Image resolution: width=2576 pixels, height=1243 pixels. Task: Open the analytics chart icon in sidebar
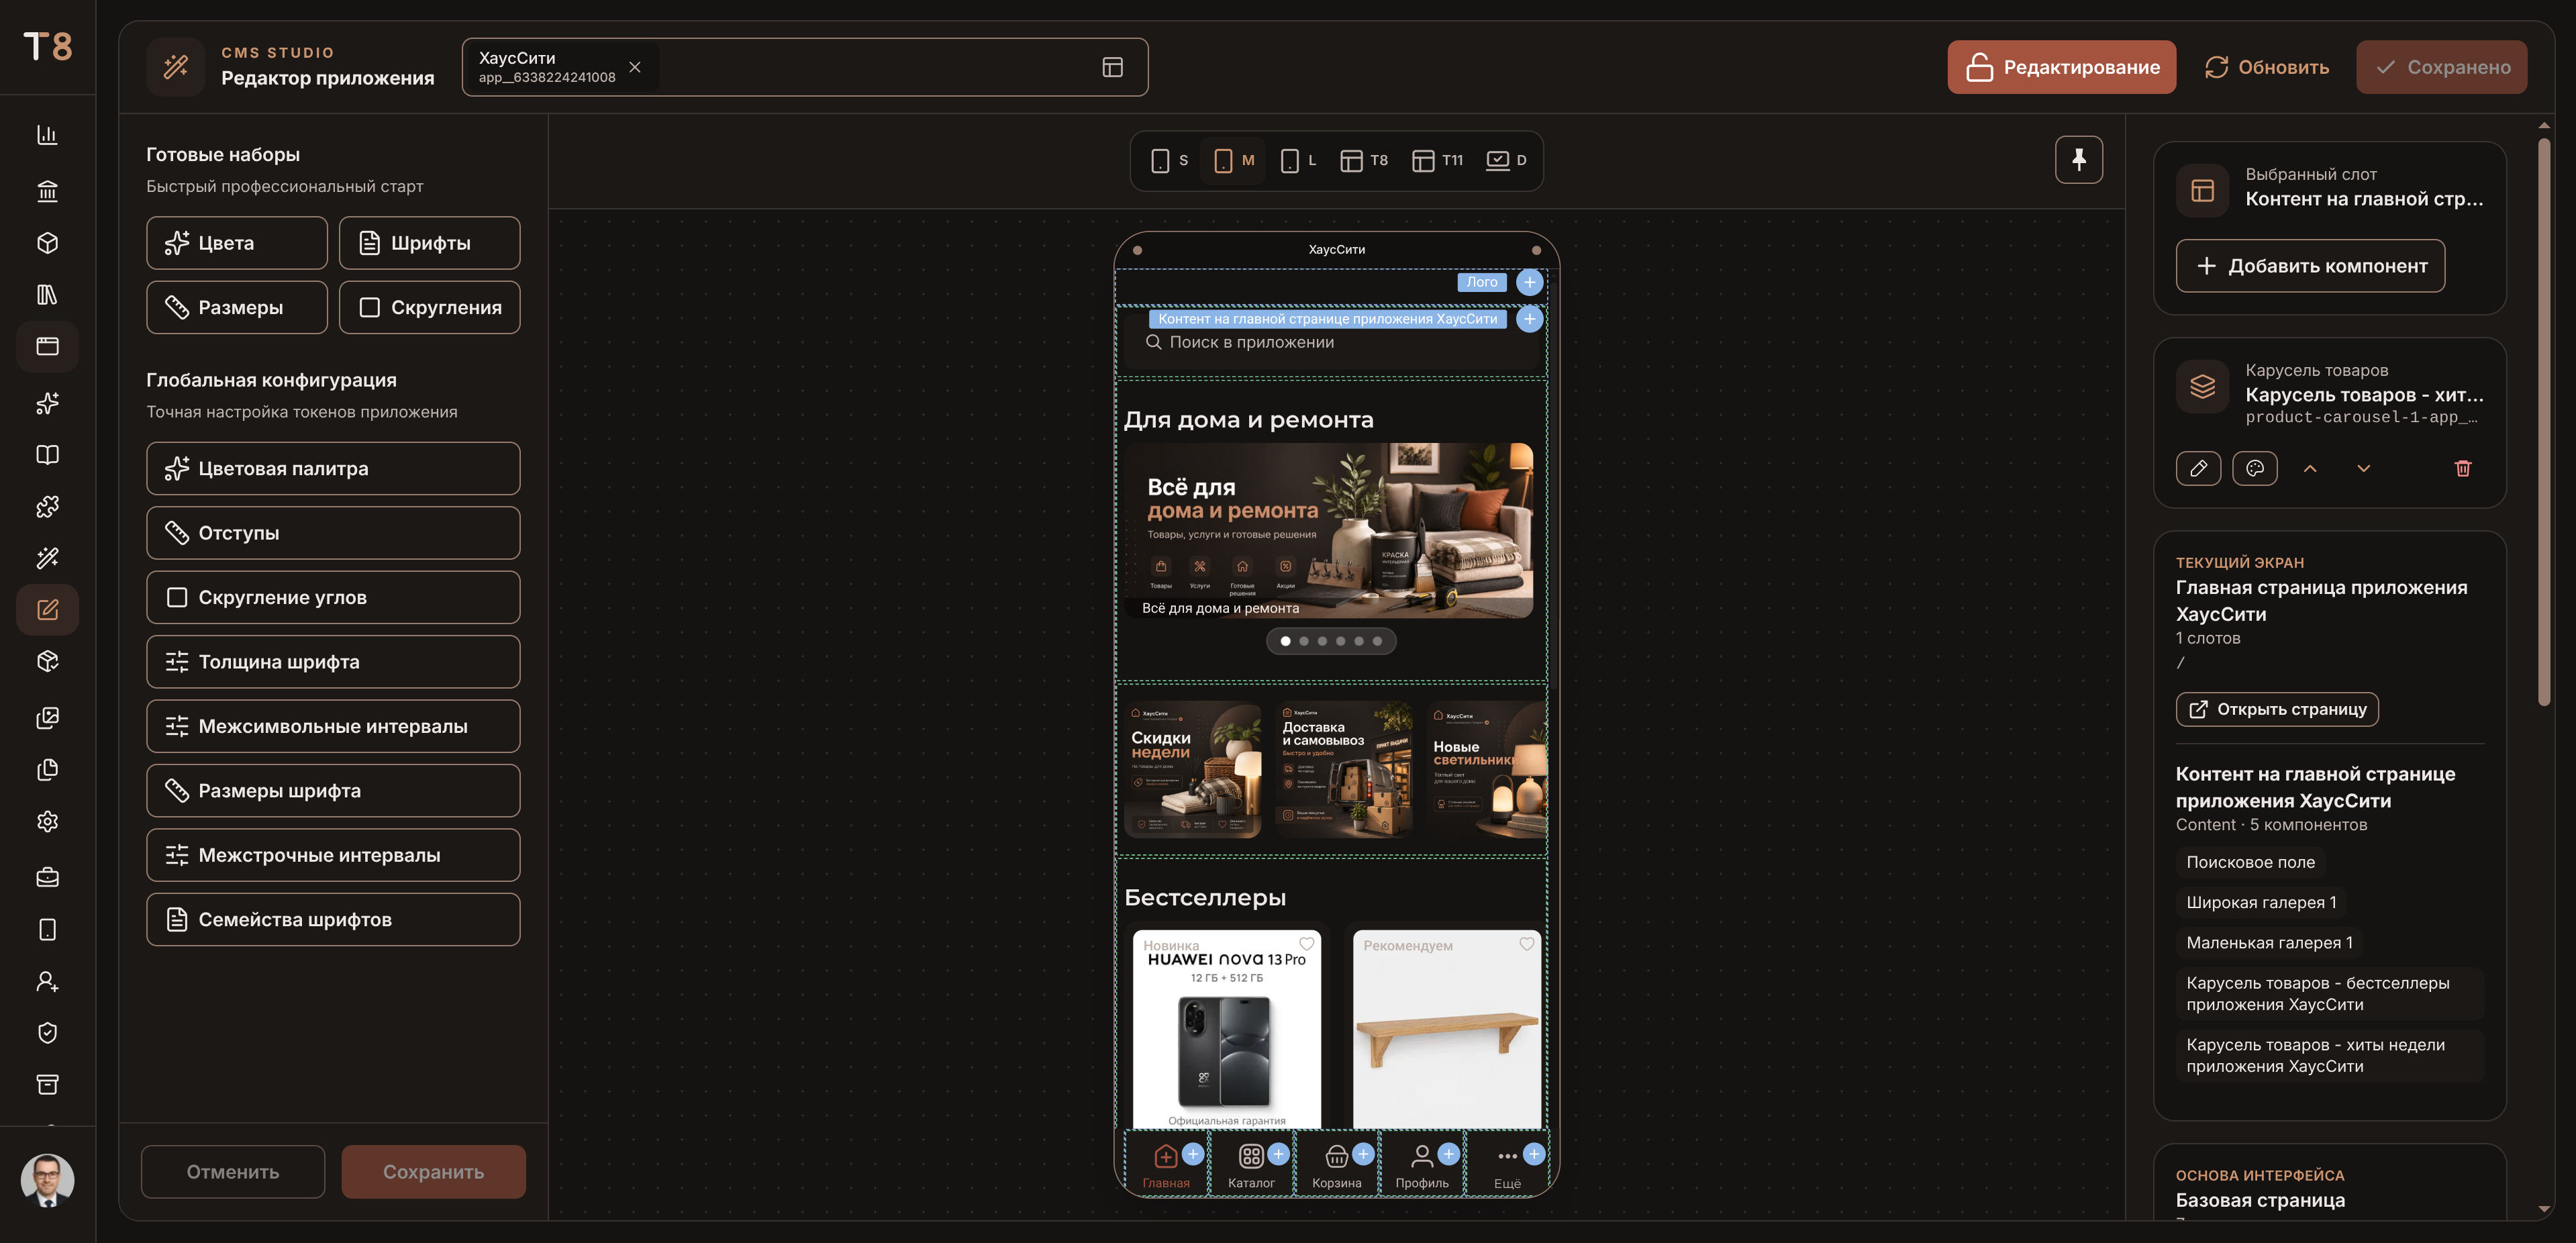point(47,135)
